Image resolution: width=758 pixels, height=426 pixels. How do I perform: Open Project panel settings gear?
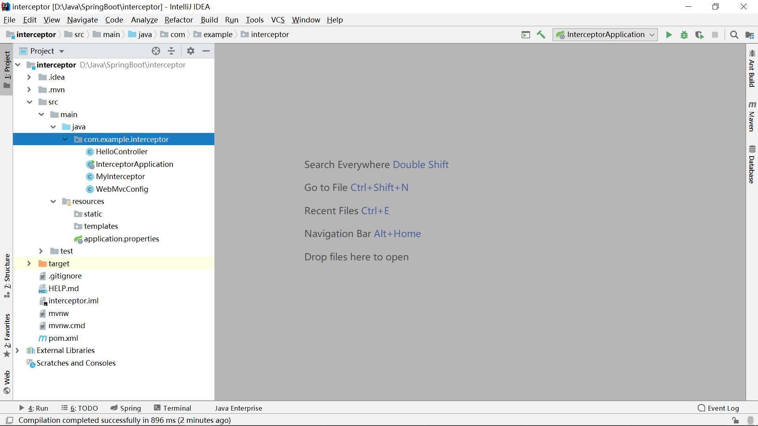pyautogui.click(x=191, y=51)
